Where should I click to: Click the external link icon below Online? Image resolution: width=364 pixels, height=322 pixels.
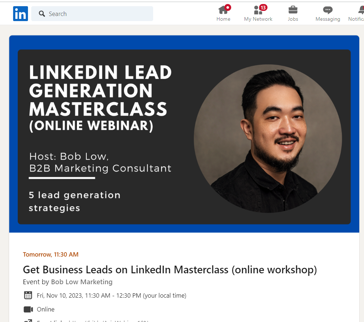pyautogui.click(x=28, y=321)
